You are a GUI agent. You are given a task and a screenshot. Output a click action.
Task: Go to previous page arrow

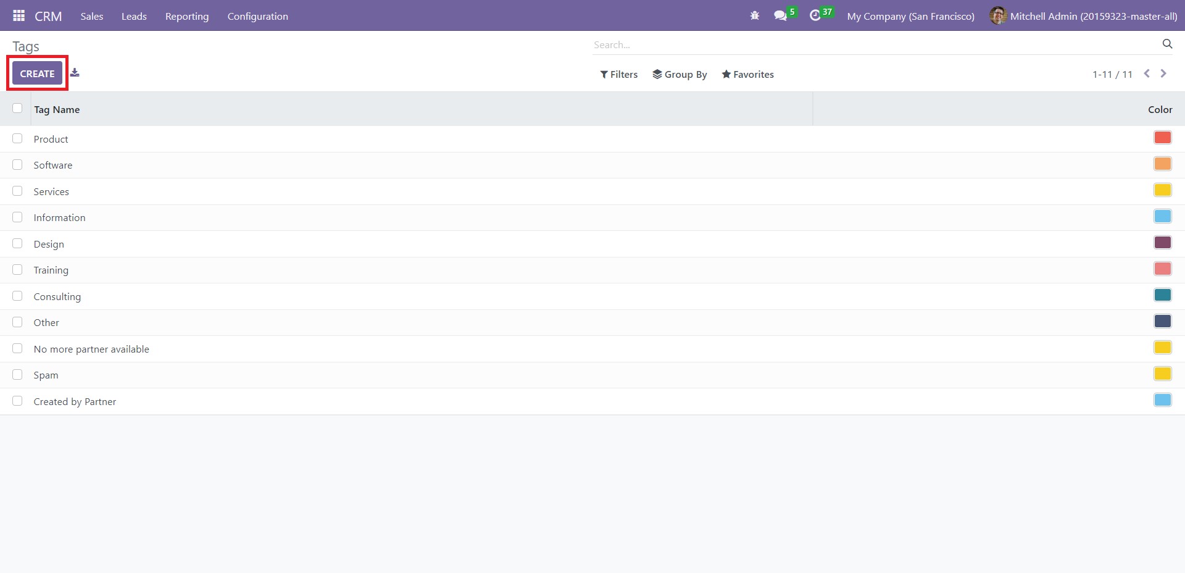pos(1147,73)
